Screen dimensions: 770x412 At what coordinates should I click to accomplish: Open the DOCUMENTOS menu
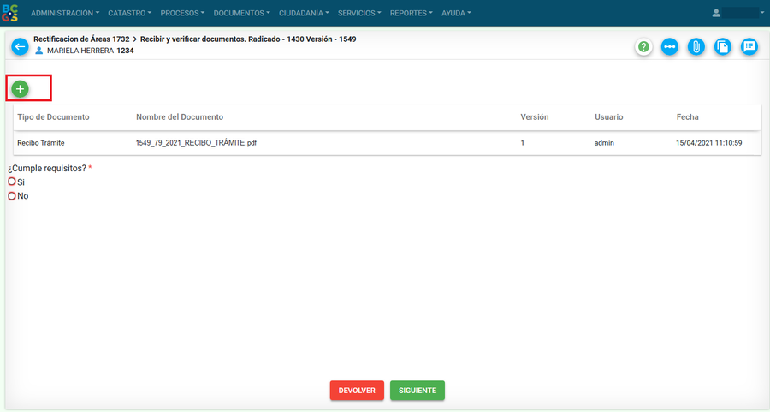coord(241,13)
